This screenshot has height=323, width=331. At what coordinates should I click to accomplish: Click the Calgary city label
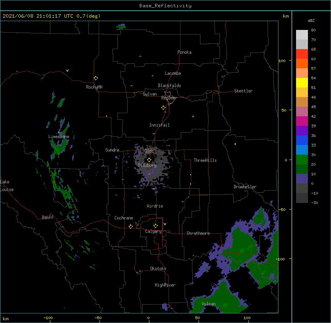click(x=153, y=231)
